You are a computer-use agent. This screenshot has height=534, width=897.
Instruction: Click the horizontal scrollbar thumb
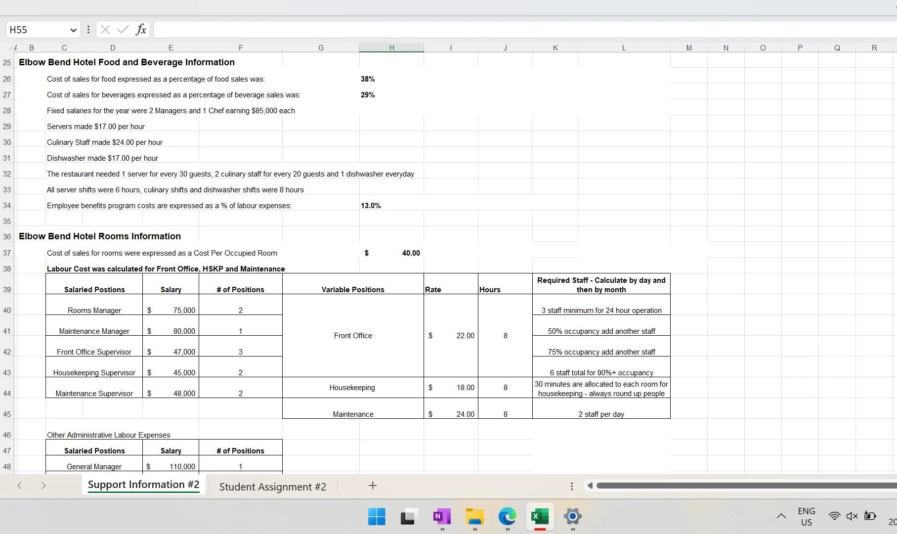(746, 486)
